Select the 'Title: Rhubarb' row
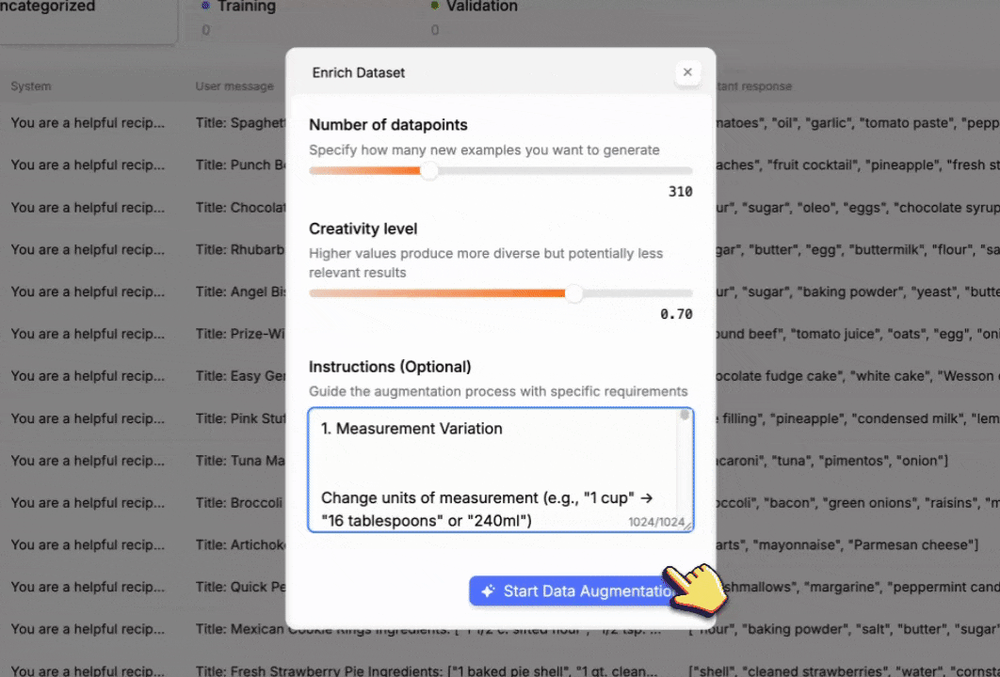This screenshot has width=1000, height=677. [x=240, y=250]
